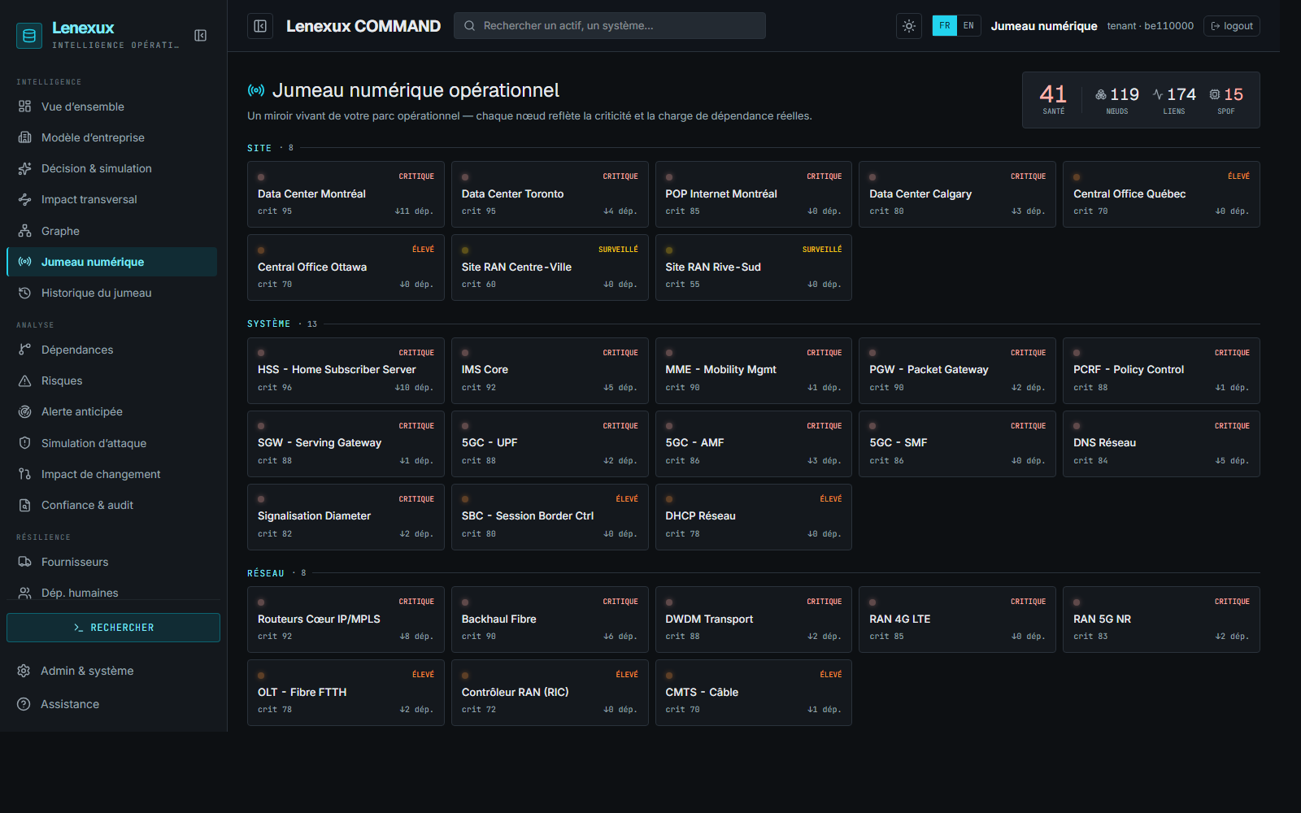Viewport: 1301px width, 813px height.
Task: Select the EN language option
Action: pyautogui.click(x=968, y=26)
